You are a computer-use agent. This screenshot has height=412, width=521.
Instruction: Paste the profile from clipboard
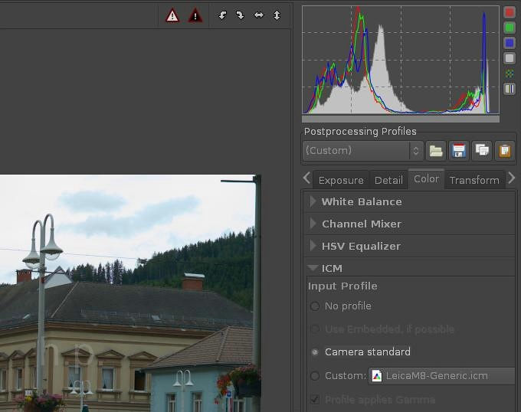click(504, 150)
